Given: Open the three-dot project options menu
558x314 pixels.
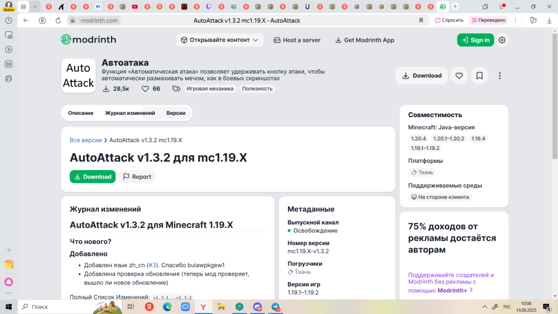Looking at the screenshot, I should 499,76.
